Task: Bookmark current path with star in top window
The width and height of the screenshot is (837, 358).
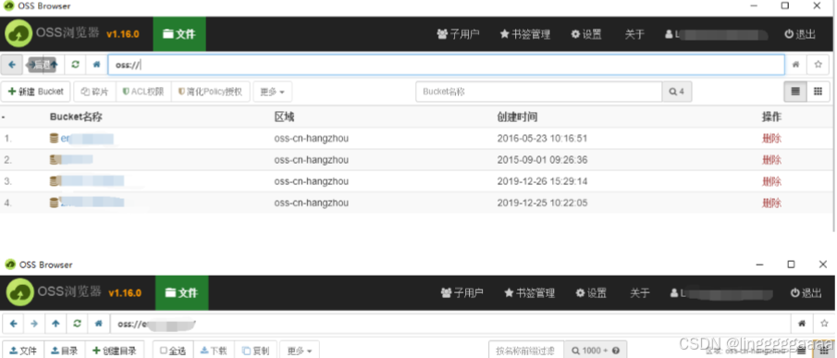Action: [x=818, y=65]
